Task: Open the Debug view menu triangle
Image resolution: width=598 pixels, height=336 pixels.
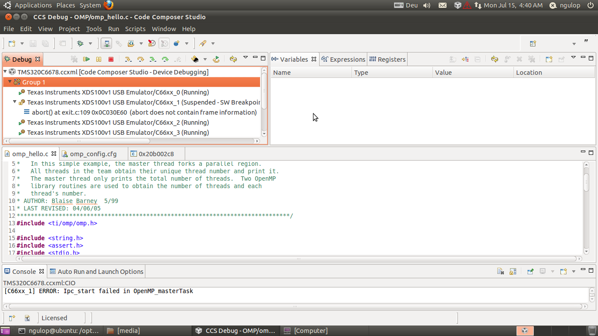Action: pos(246,57)
